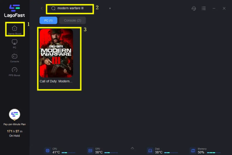Screen dimensions: 232x155
Task: Open the Console gamepad section
Action: pyautogui.click(x=14, y=57)
